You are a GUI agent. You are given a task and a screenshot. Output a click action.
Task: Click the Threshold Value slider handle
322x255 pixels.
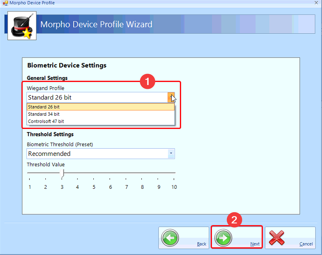pyautogui.click(x=62, y=173)
